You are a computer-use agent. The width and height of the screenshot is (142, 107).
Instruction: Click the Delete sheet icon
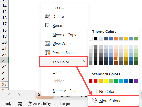click(47, 16)
